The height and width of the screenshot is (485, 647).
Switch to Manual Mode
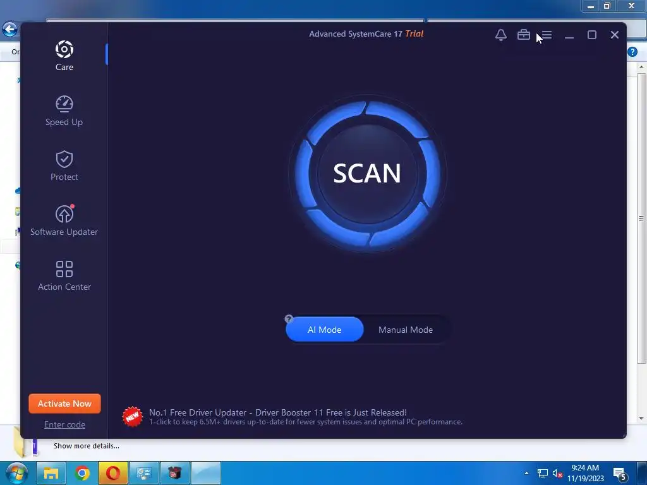click(x=406, y=330)
